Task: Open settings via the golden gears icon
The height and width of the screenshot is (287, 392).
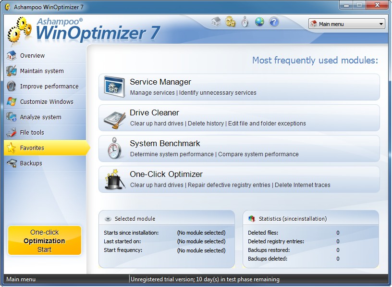Action: [231, 22]
